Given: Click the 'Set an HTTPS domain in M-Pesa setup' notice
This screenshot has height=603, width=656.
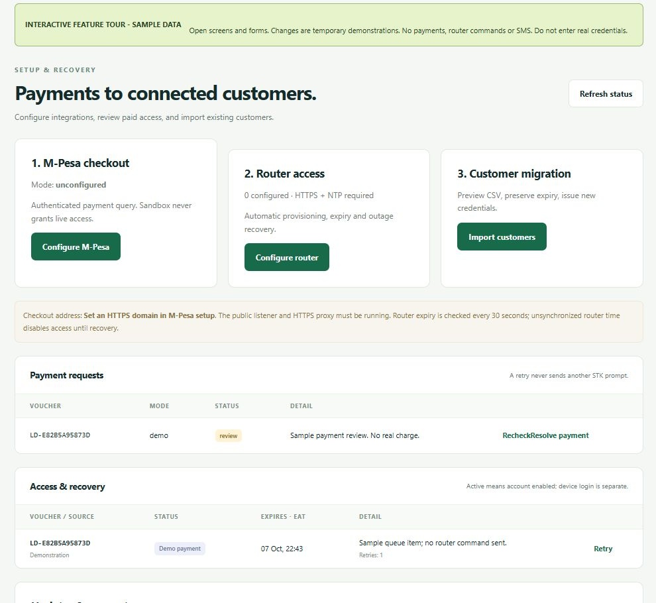Looking at the screenshot, I should (x=149, y=315).
